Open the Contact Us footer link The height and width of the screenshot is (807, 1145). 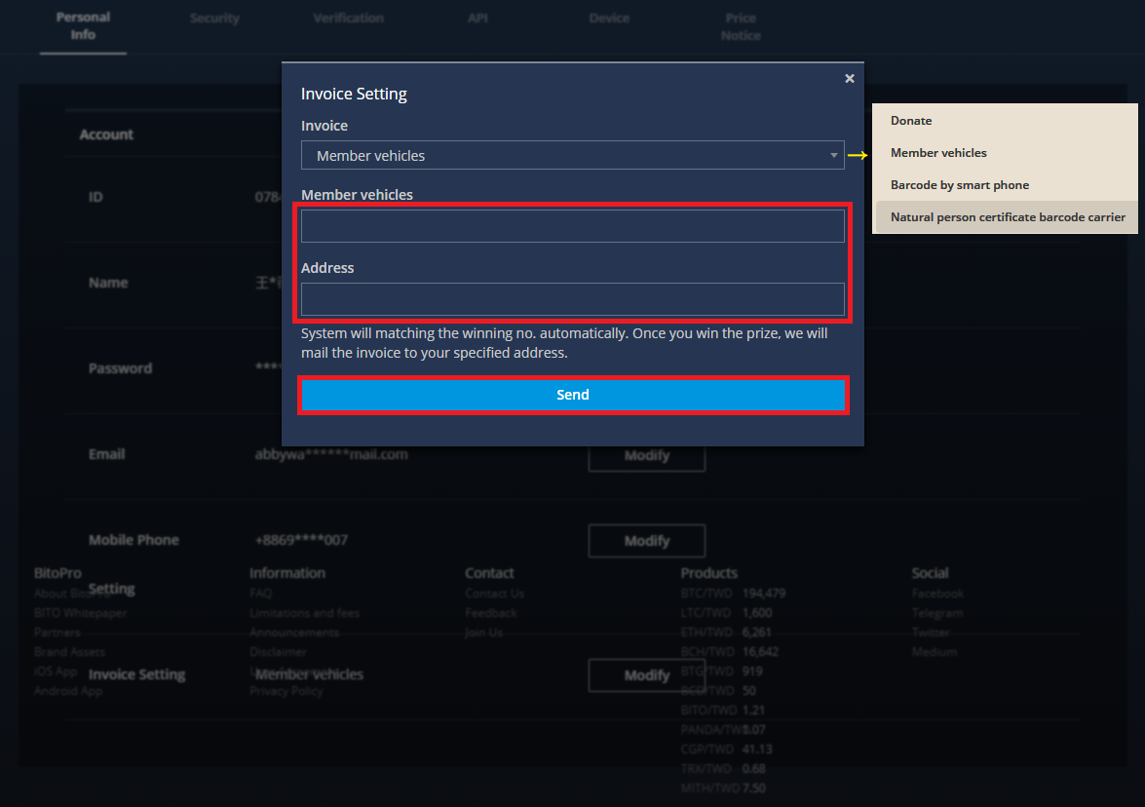coord(494,594)
